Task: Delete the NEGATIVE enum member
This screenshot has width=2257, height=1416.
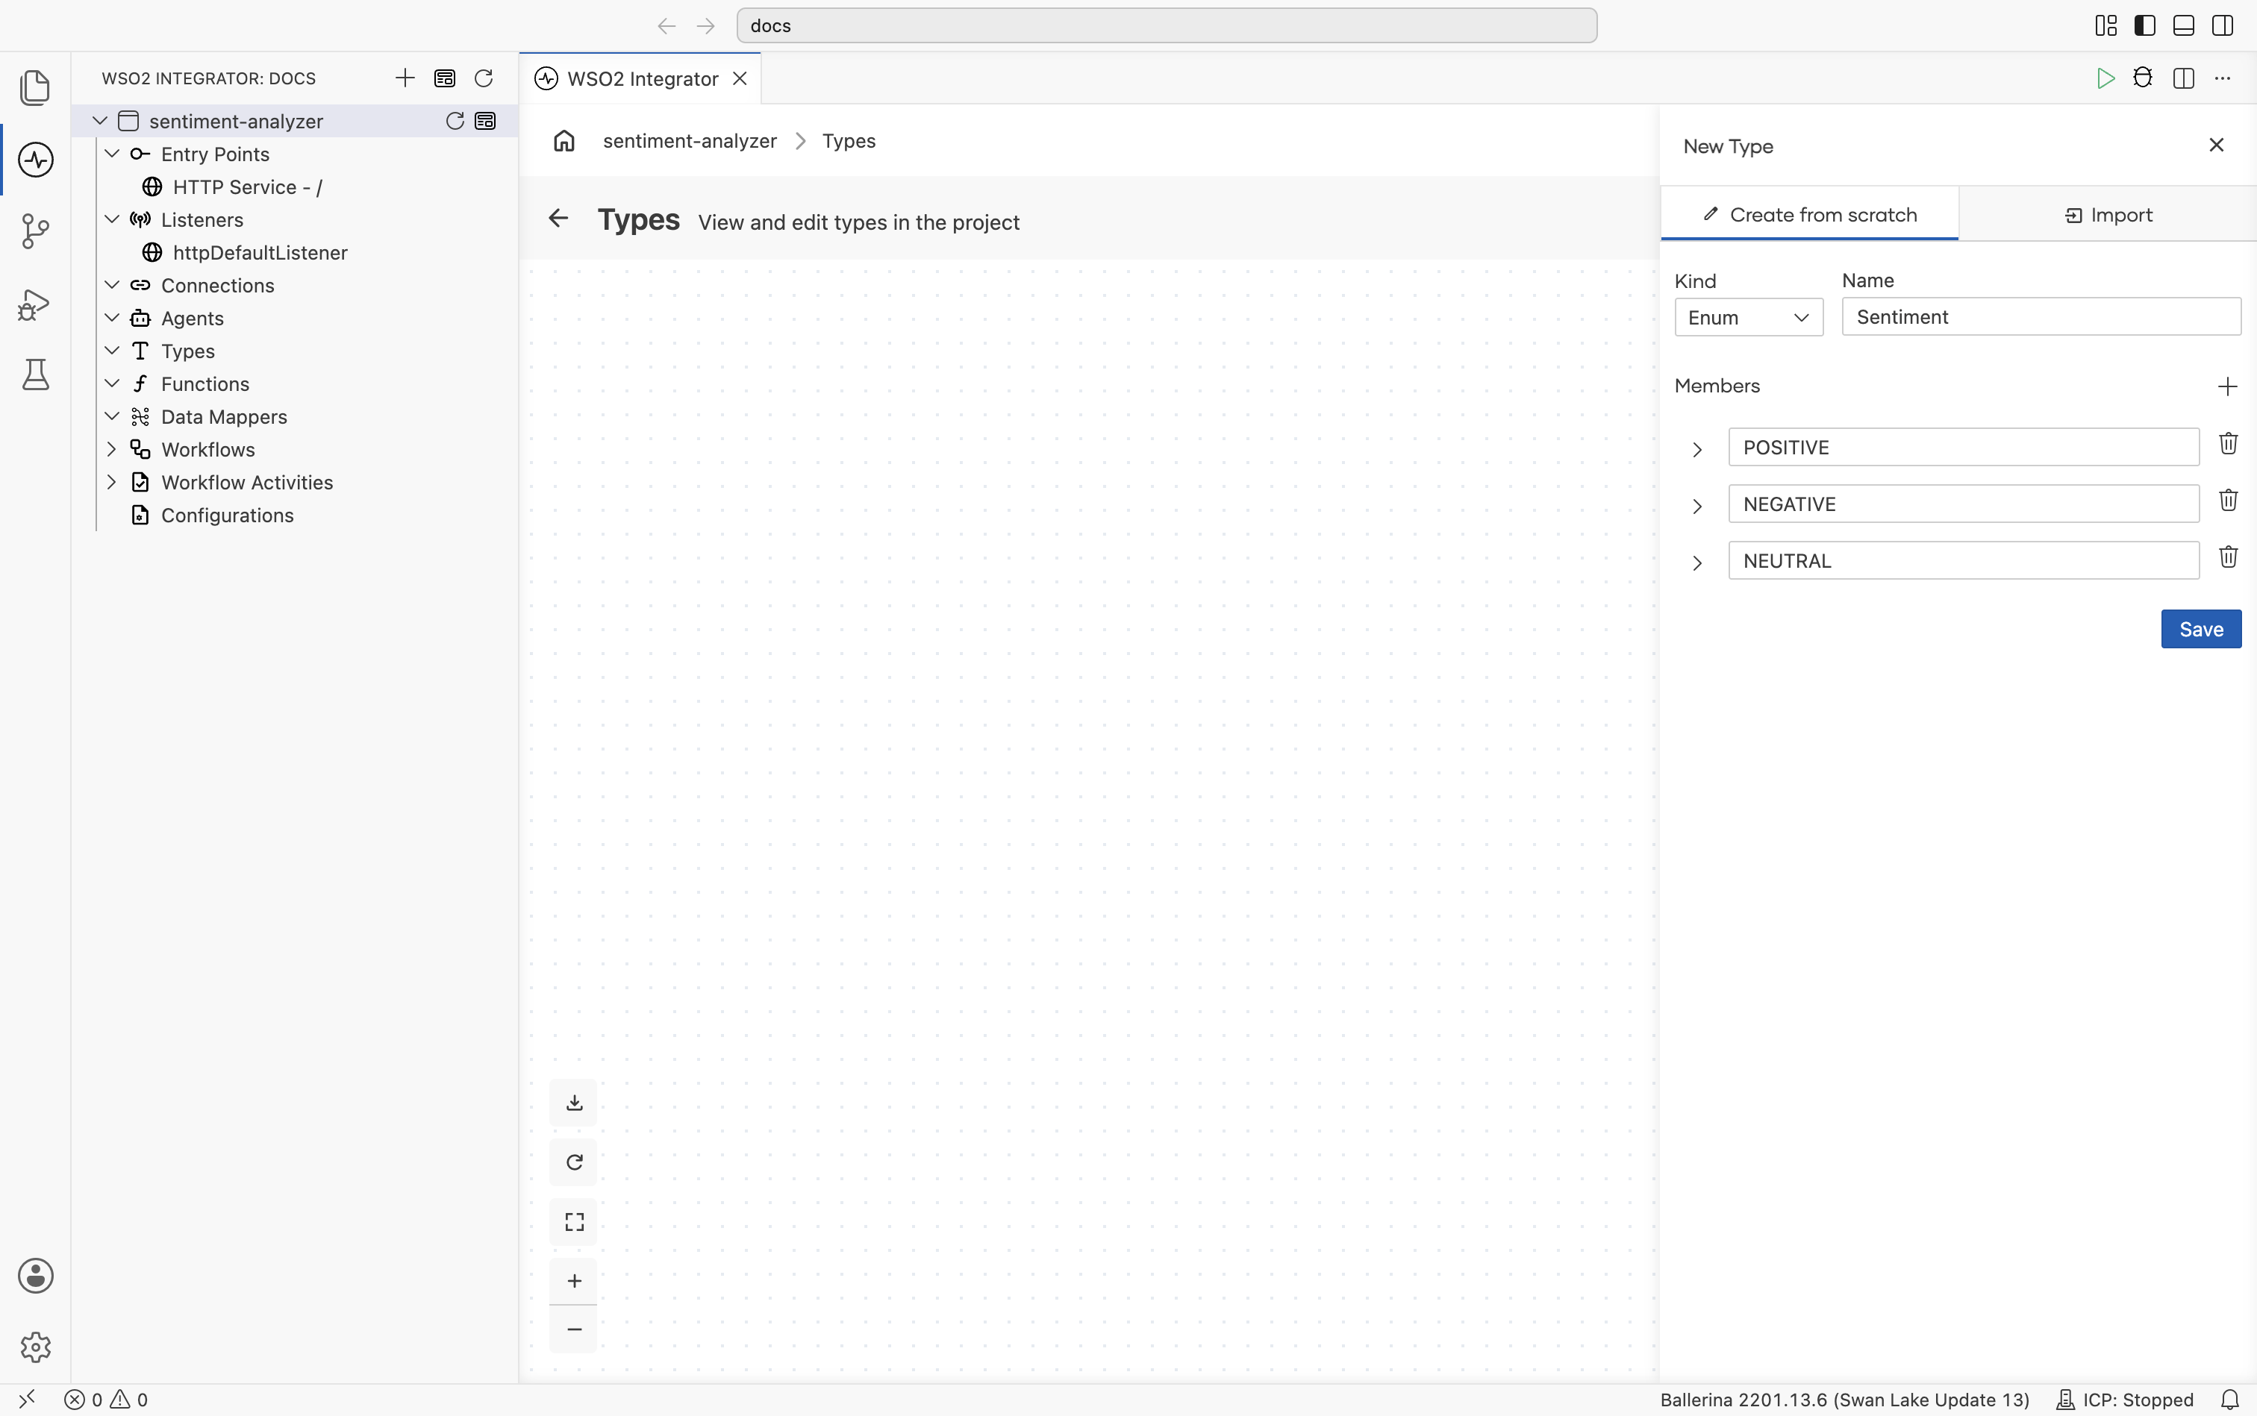Action: [x=2228, y=500]
